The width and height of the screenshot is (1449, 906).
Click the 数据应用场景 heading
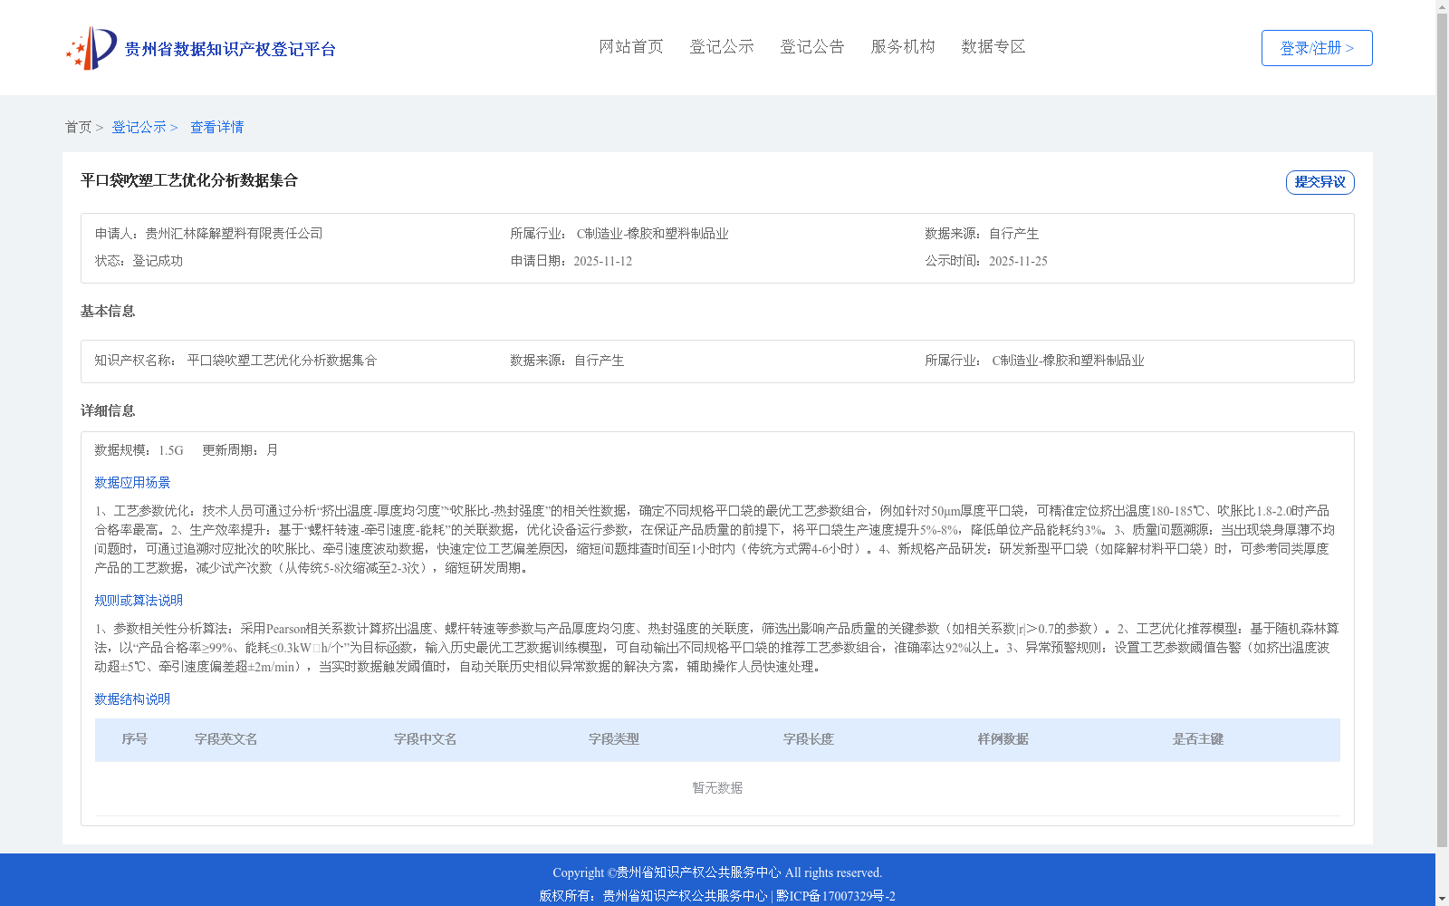click(x=132, y=483)
